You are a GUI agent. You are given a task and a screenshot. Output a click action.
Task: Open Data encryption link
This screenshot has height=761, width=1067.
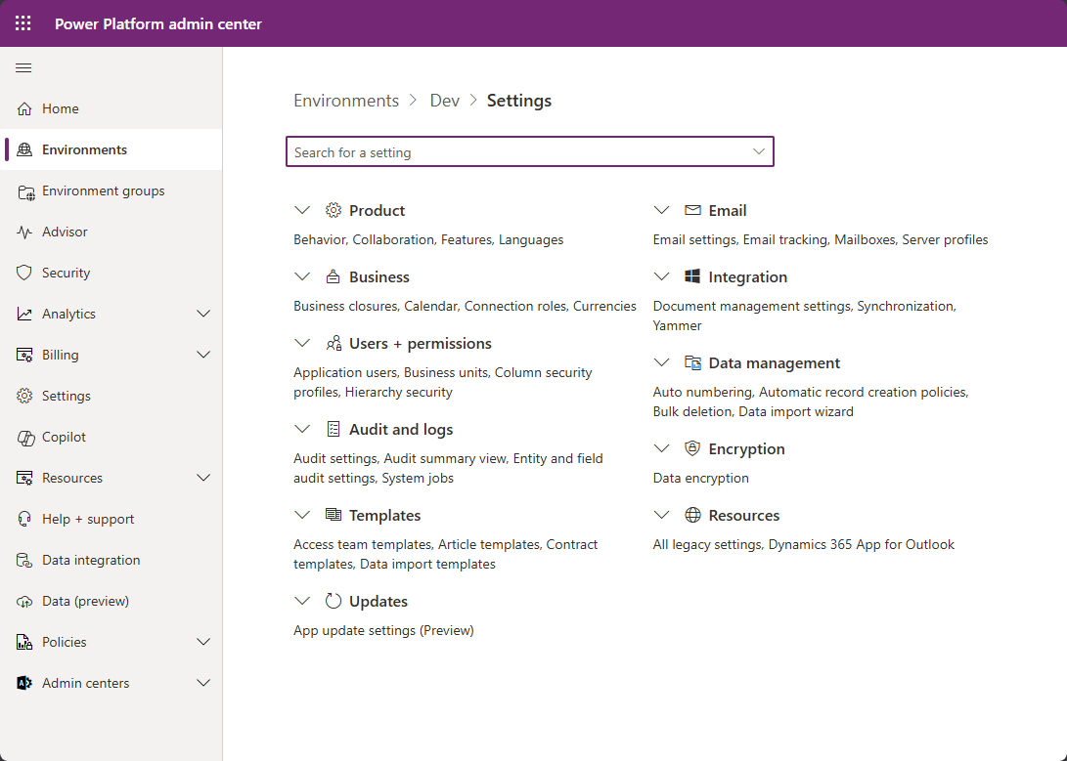click(700, 479)
